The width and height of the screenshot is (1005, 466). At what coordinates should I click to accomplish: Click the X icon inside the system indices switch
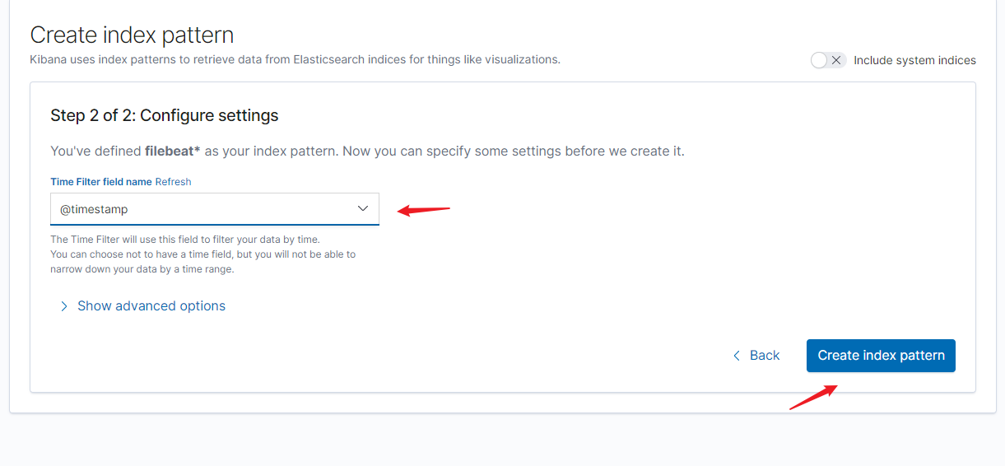836,60
